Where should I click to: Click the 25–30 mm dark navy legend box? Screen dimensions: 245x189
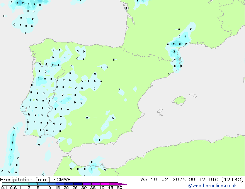click(x=78, y=184)
